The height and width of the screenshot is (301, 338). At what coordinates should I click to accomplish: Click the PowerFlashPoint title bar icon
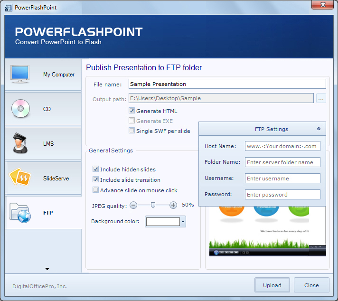[9, 8]
